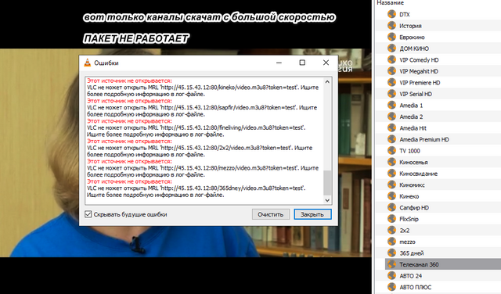This screenshot has width=501, height=294.
Task: Click the cone icon beside TV 1000
Action: (x=391, y=150)
